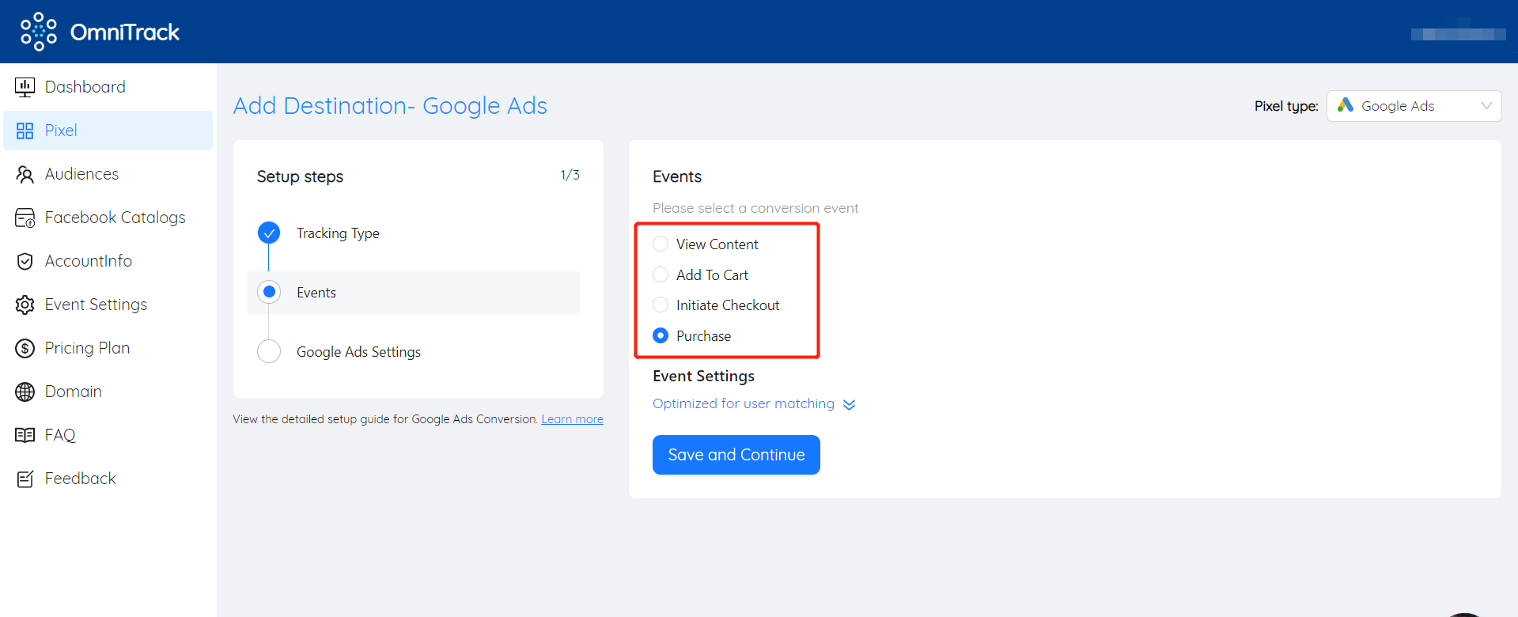Navigate to the Domain page
This screenshot has width=1518, height=617.
click(x=108, y=392)
